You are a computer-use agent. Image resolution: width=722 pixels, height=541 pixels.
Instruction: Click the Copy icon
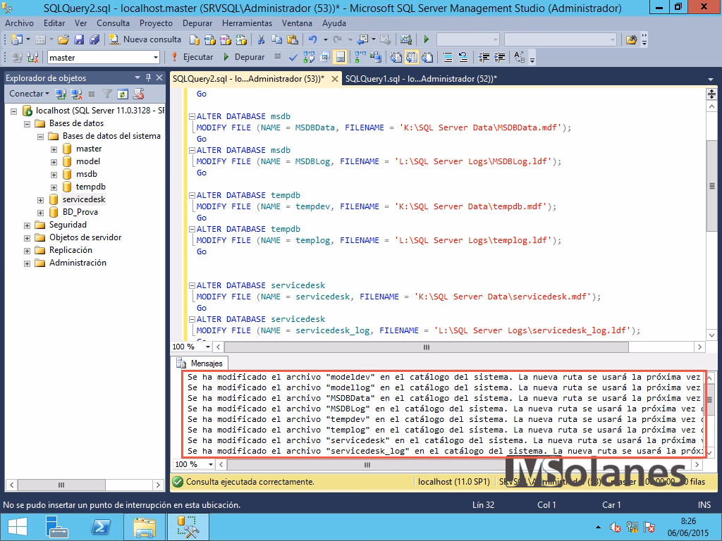(276, 39)
